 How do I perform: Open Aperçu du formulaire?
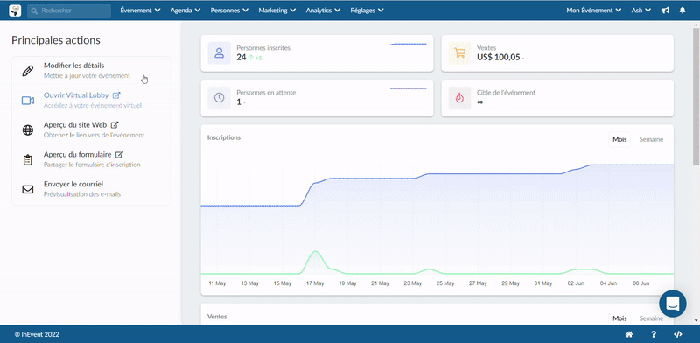pyautogui.click(x=78, y=155)
